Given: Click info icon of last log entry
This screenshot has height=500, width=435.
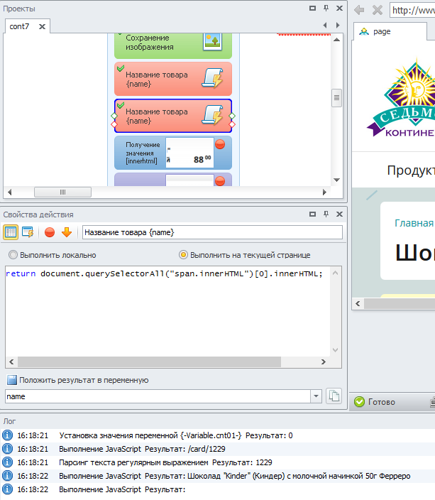Looking at the screenshot, I should click(x=7, y=489).
